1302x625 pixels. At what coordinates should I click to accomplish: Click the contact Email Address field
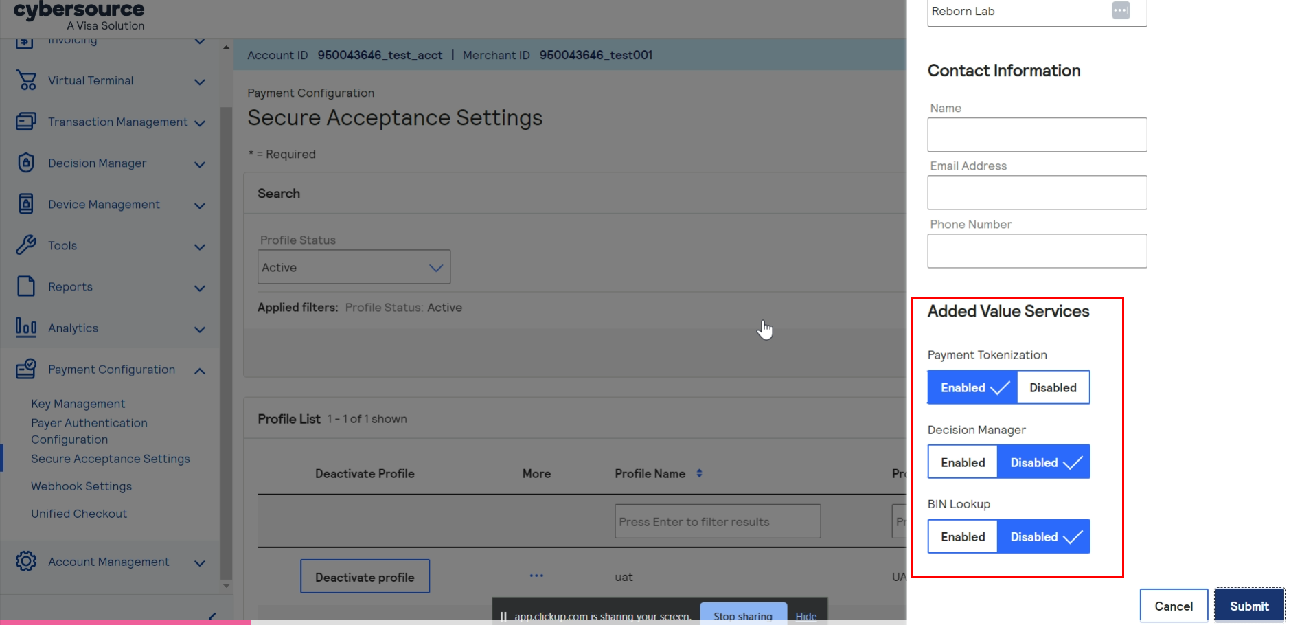point(1037,192)
